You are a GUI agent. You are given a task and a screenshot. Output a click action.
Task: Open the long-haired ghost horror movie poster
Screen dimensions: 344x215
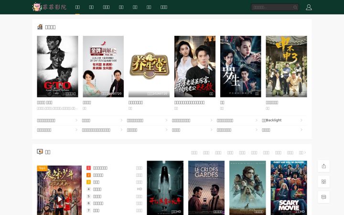point(165,188)
